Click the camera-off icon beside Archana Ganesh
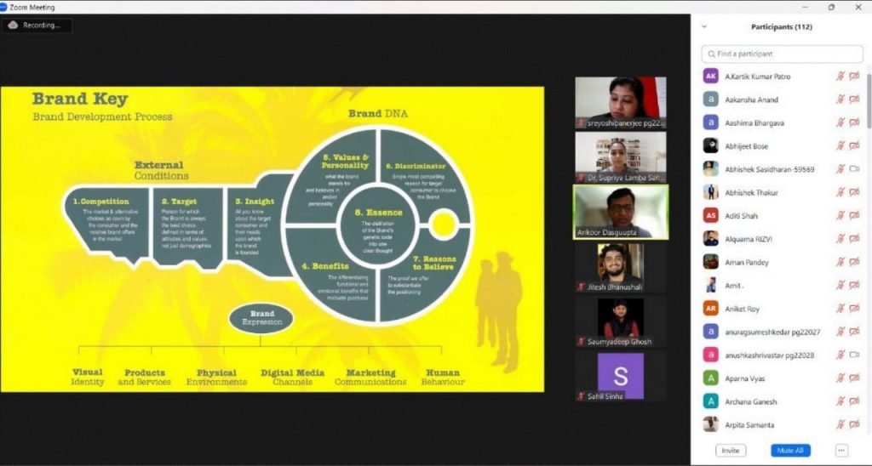The height and width of the screenshot is (466, 872). tap(854, 401)
